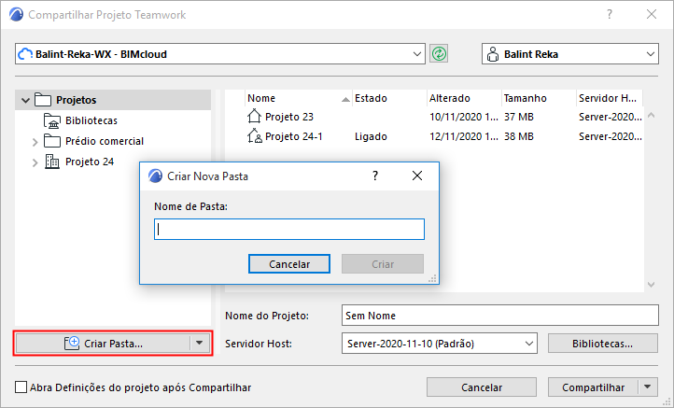The height and width of the screenshot is (408, 674).
Task: Sort the list by Nome column
Action: tap(289, 98)
